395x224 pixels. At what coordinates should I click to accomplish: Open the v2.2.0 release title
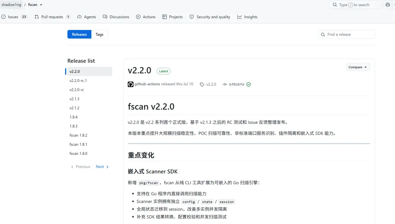[139, 70]
